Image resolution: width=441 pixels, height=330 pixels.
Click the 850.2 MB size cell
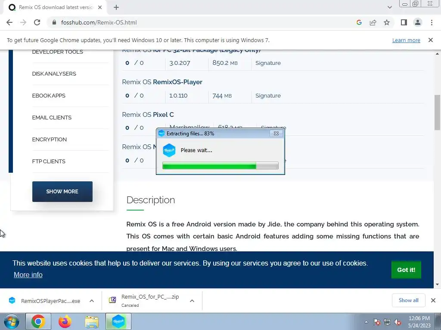click(x=225, y=63)
